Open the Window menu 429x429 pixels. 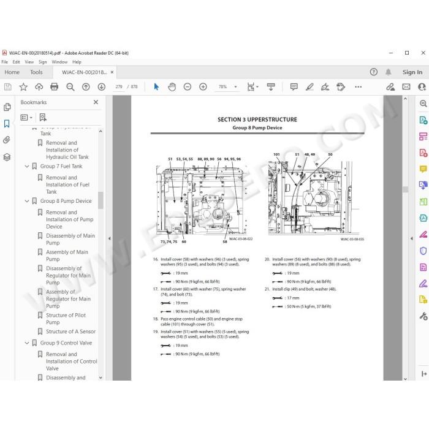59,62
